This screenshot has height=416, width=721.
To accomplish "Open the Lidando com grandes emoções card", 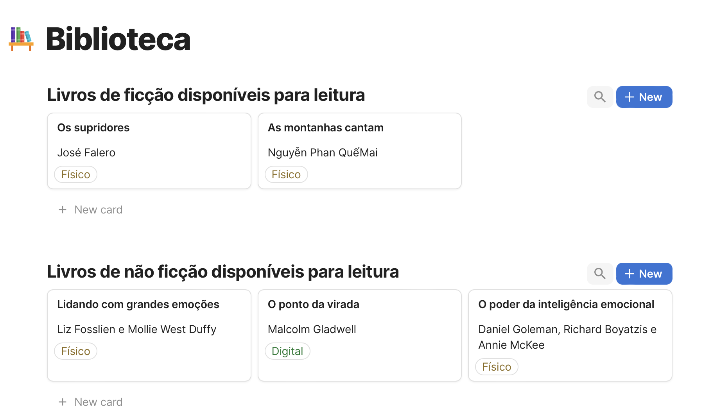I will pyautogui.click(x=149, y=335).
